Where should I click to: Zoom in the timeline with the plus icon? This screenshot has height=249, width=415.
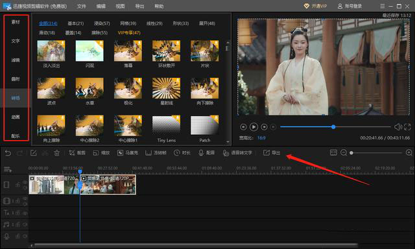[x=409, y=152]
